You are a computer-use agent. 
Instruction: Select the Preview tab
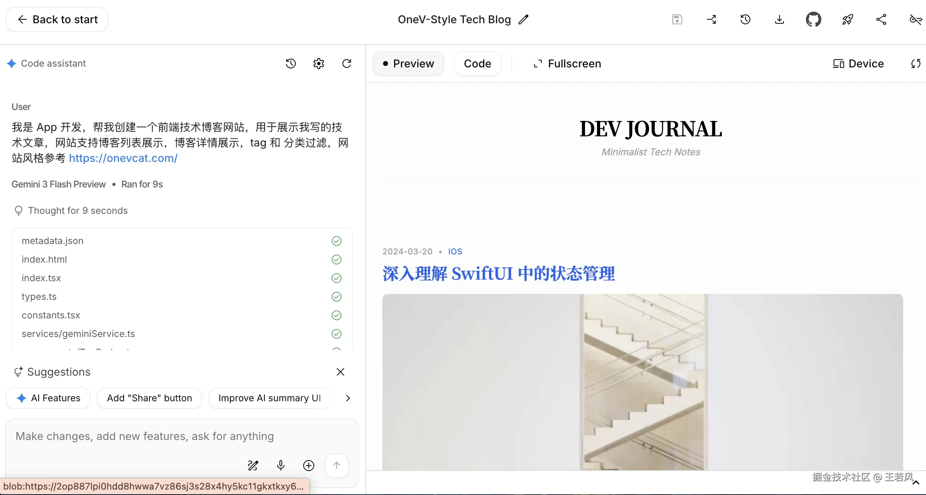[x=408, y=64]
